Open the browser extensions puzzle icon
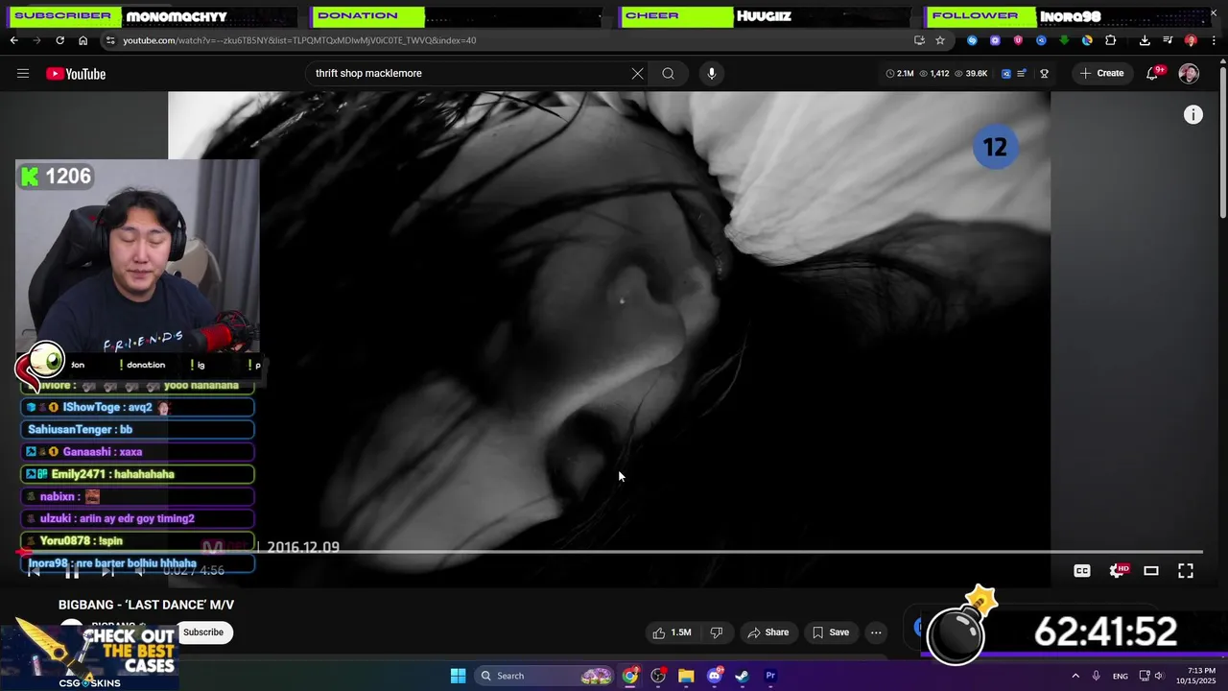 [1111, 40]
